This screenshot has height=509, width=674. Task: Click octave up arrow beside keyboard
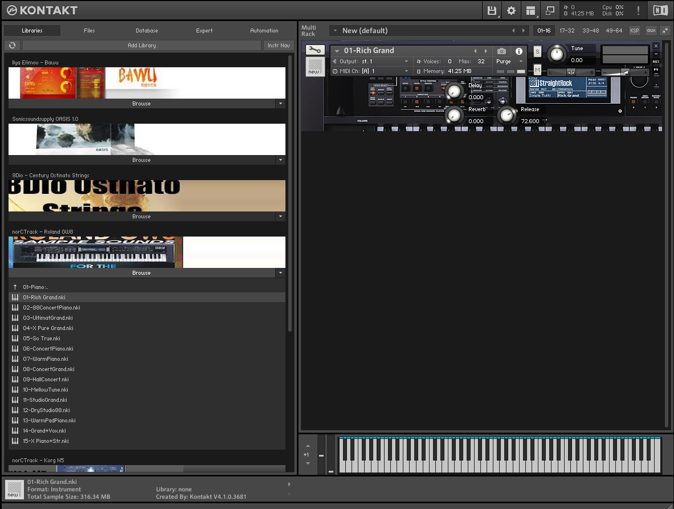pos(308,446)
